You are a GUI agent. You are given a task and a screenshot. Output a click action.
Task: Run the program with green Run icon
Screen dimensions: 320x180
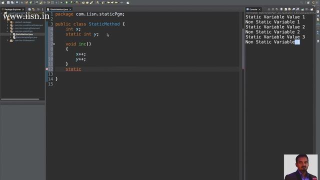tap(66, 2)
